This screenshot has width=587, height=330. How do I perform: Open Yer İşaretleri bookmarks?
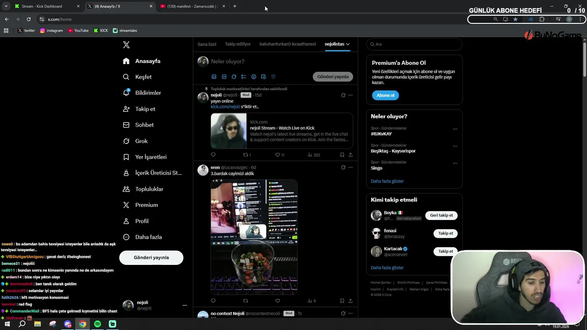(144, 157)
